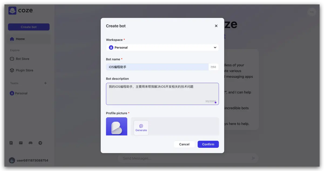Confirm bot creation
The image size is (324, 171).
[208, 144]
